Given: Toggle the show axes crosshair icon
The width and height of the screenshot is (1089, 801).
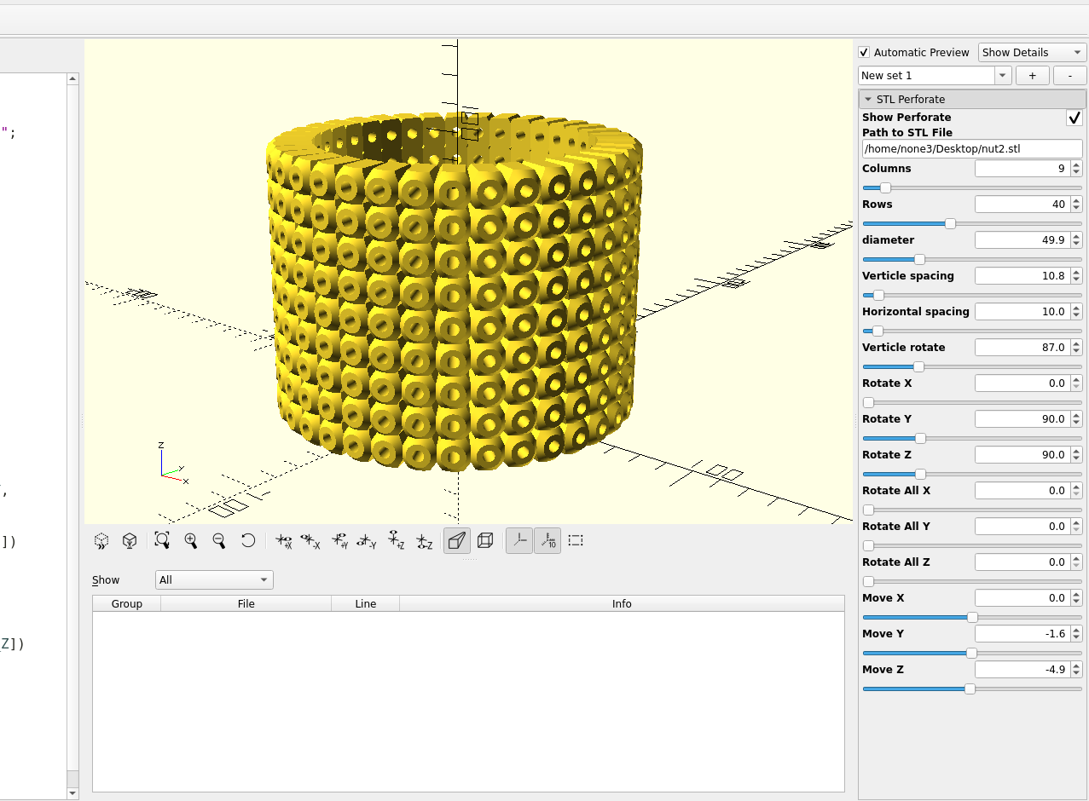Looking at the screenshot, I should click(518, 540).
